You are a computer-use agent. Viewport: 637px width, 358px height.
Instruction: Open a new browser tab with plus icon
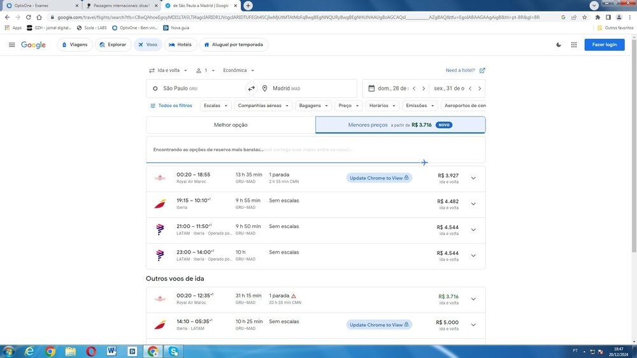coord(248,5)
